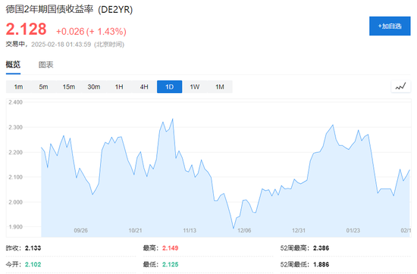
Task: Add DE2YR to watchlist with 加自选
Action: point(390,26)
